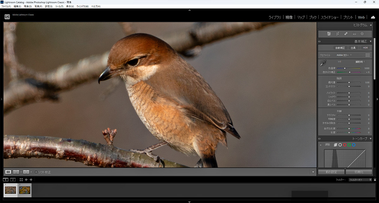
Task: Switch to Grid view in filmstrip bar
Action: pos(21,180)
